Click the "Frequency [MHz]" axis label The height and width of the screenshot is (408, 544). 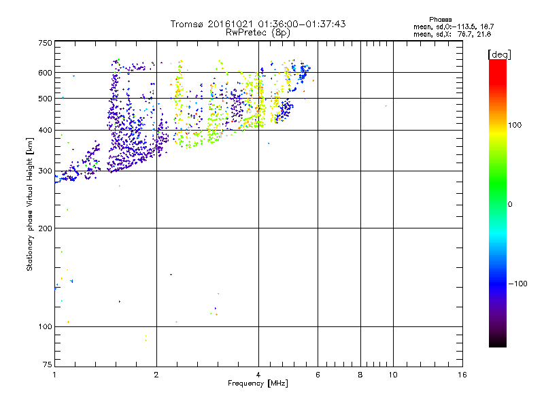[258, 384]
